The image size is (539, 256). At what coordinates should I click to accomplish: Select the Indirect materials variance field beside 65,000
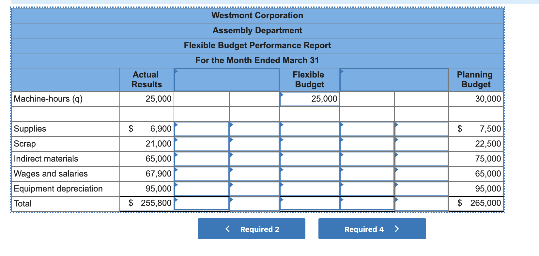(202, 159)
